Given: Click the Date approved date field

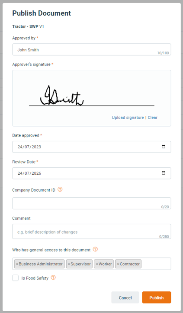Looking at the screenshot, I should [92, 147].
